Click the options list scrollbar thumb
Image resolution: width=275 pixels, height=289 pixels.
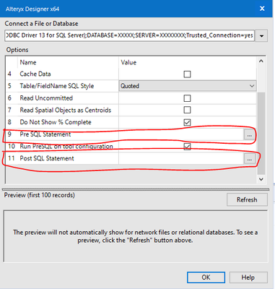(261, 133)
